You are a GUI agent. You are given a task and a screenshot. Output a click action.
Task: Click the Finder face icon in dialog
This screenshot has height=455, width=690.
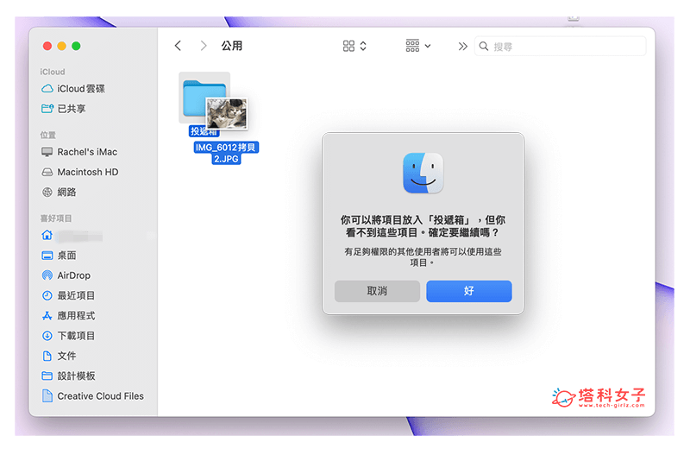(423, 173)
